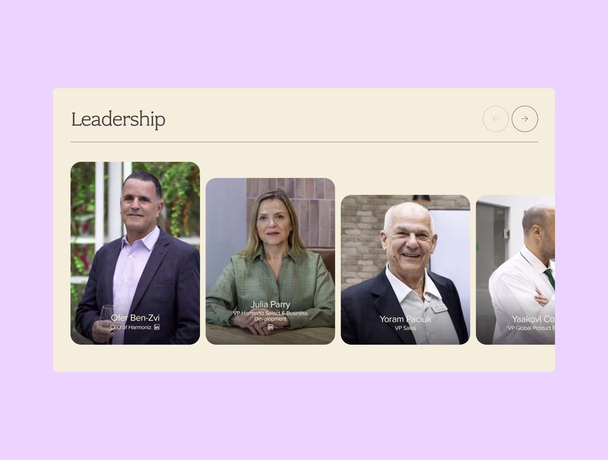
Task: Click the Leadership heading
Action: pos(118,119)
